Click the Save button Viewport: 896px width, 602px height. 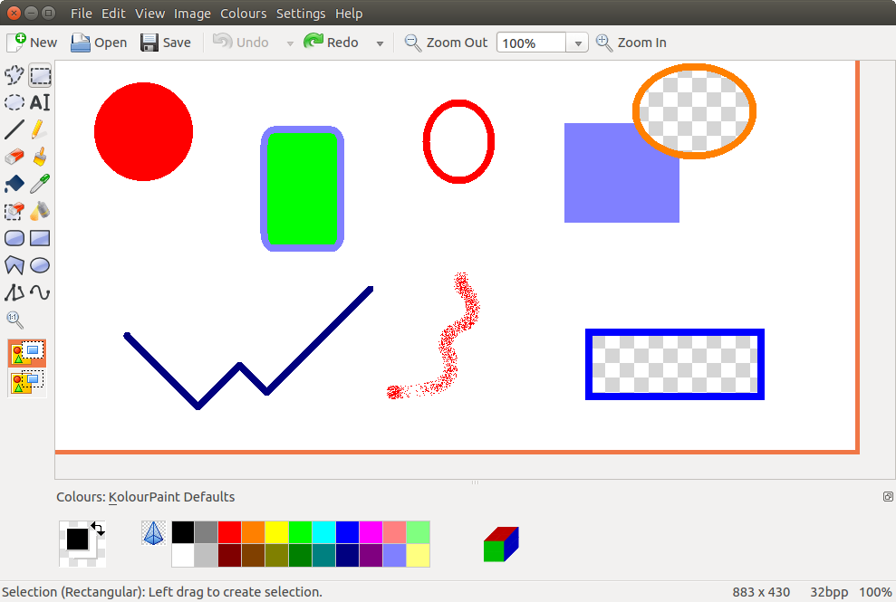[166, 43]
